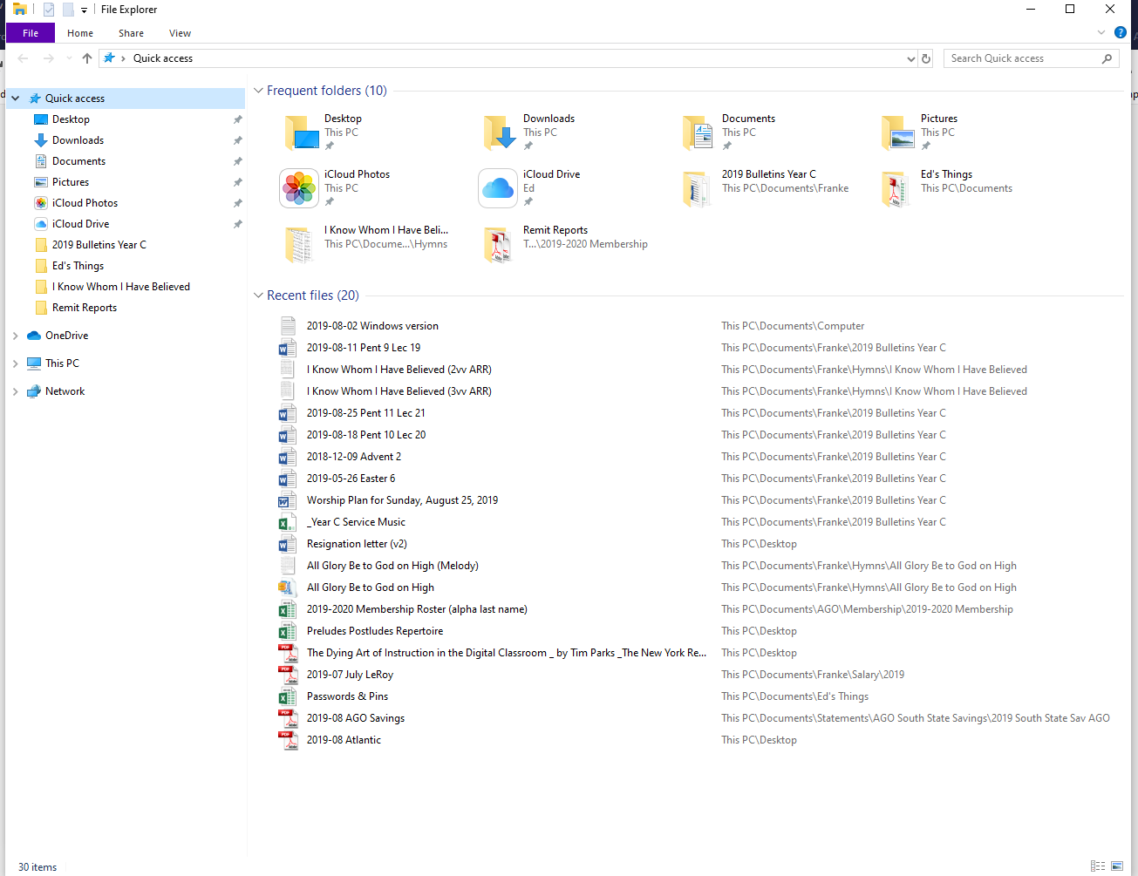
Task: Select the Documents frequent folder icon
Action: (698, 132)
